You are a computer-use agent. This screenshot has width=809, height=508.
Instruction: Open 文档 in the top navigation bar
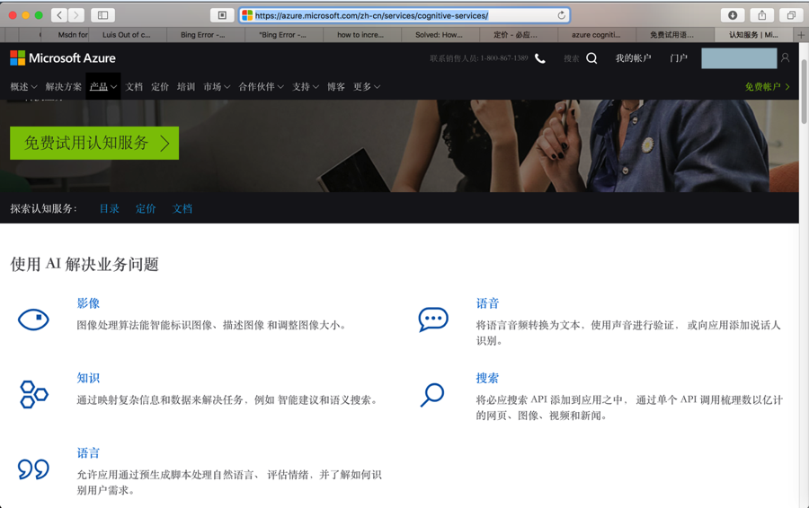(x=134, y=86)
